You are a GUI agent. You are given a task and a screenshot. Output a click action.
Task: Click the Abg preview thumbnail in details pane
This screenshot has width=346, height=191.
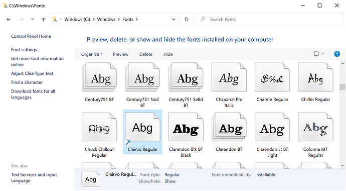[91, 179]
